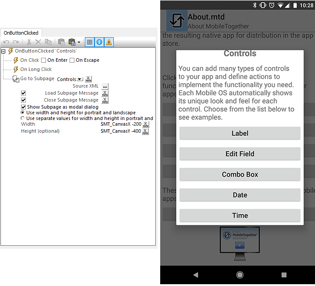
Task: Uncheck Show Subpage as modal dialog
Action: [x=24, y=107]
